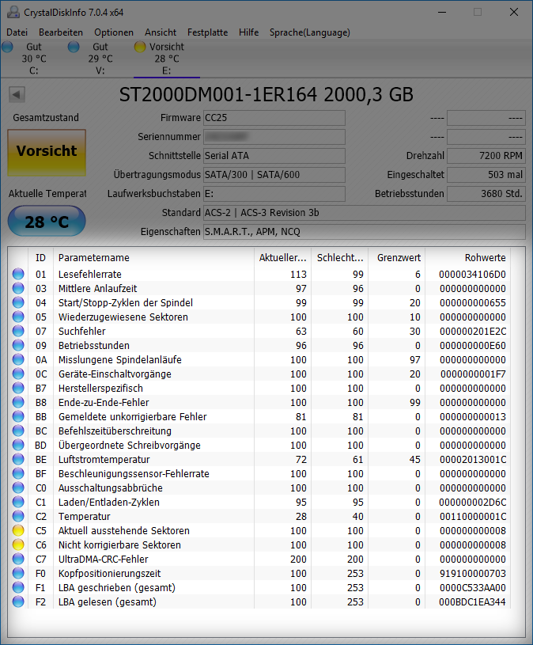Click the blue status icon for Kopfpositionierungszeit

(18, 574)
